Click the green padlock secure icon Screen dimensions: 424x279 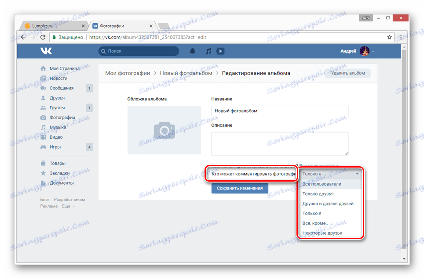54,37
